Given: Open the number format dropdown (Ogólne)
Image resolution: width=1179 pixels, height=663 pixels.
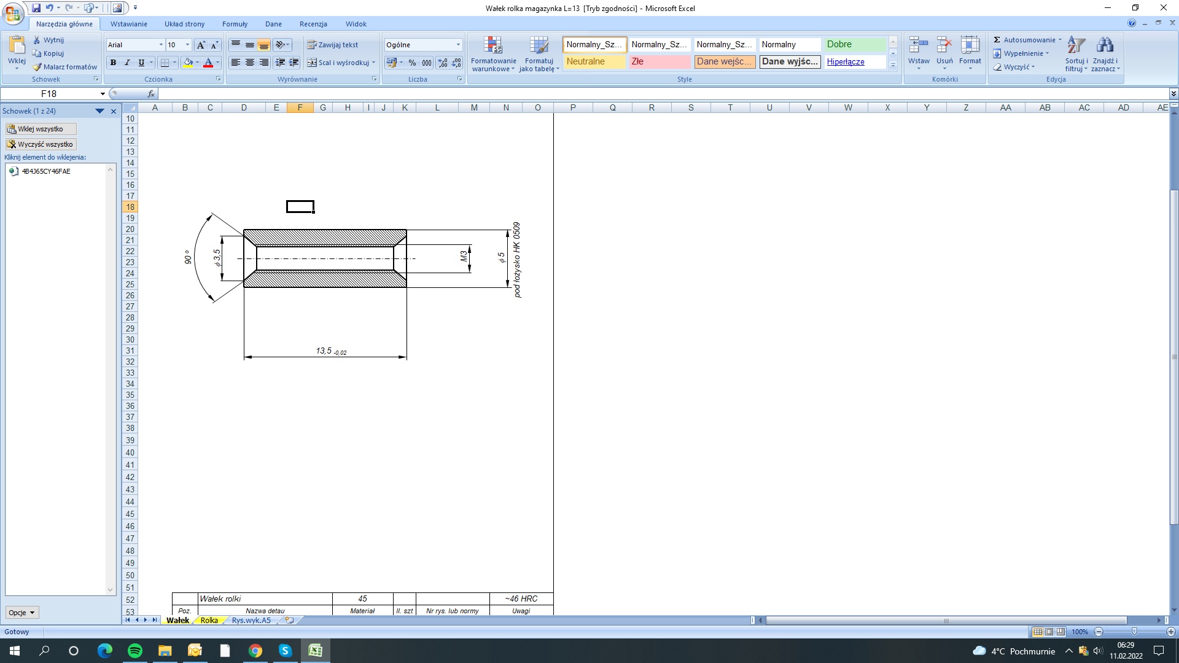Looking at the screenshot, I should pos(458,45).
